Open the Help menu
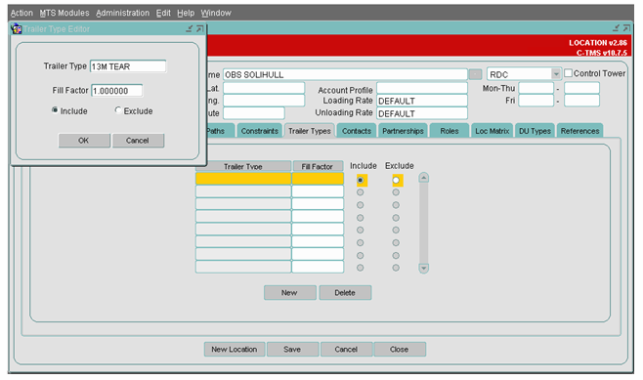This screenshot has width=643, height=380. (x=186, y=13)
